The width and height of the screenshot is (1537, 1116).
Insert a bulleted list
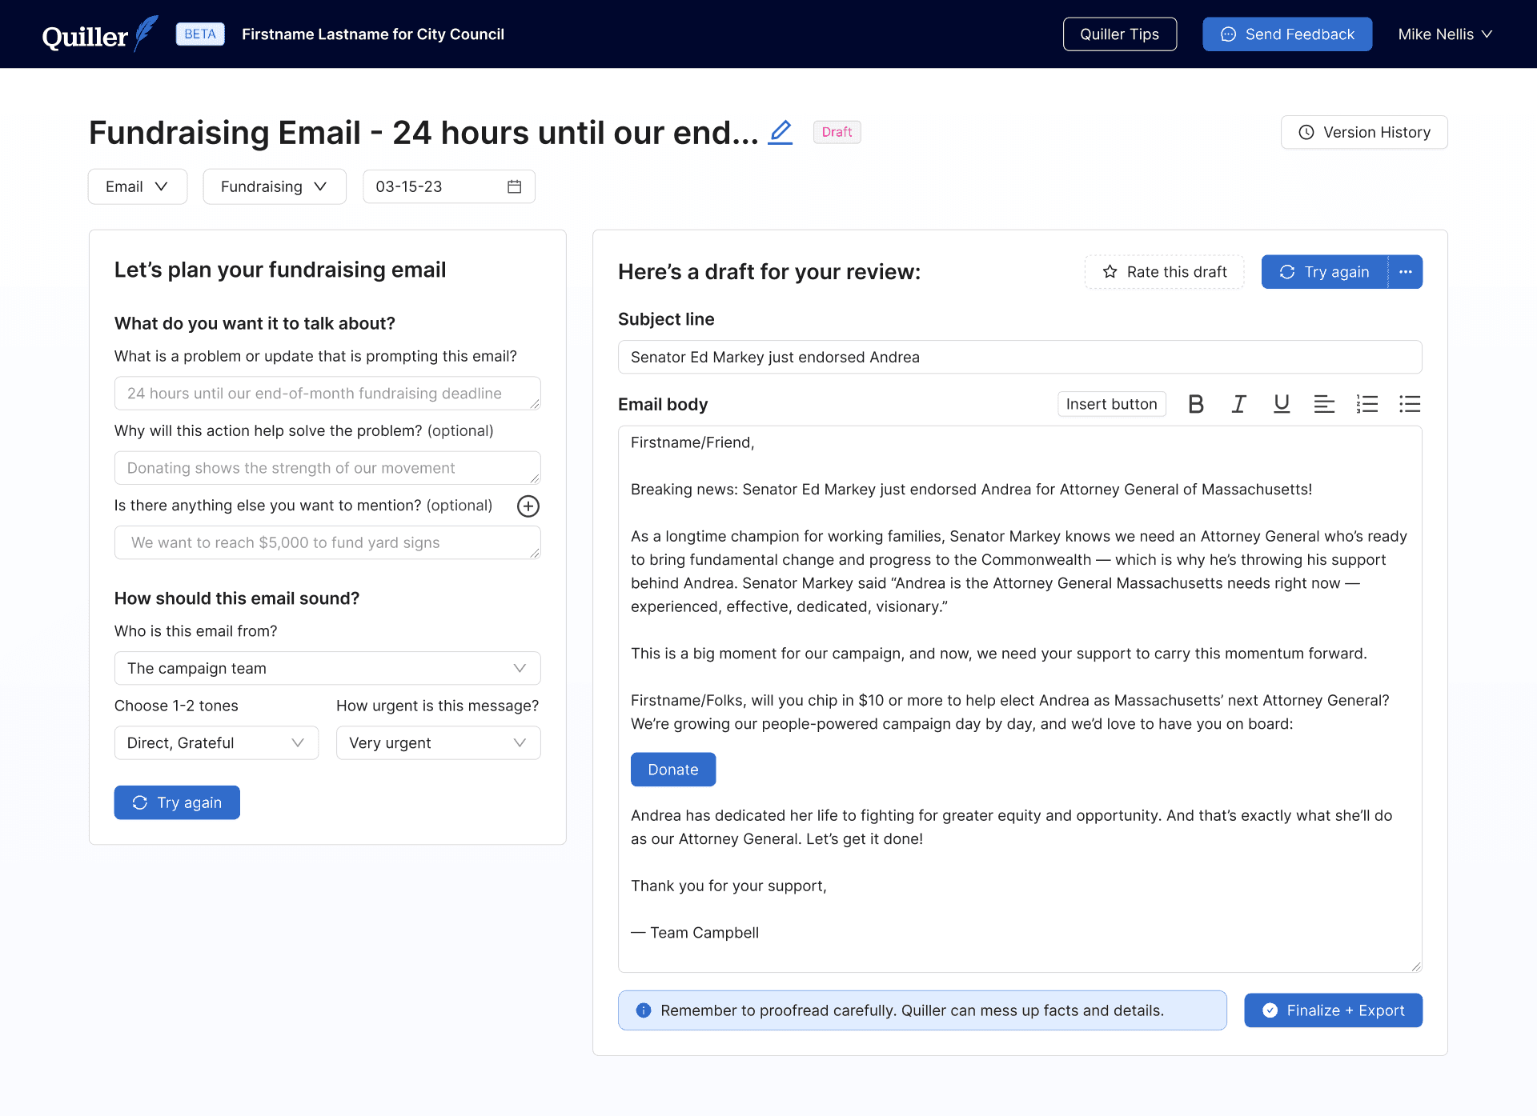click(1410, 404)
